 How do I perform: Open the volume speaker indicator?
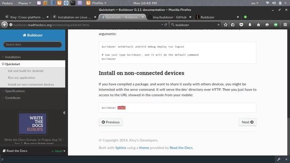pos(274,3)
